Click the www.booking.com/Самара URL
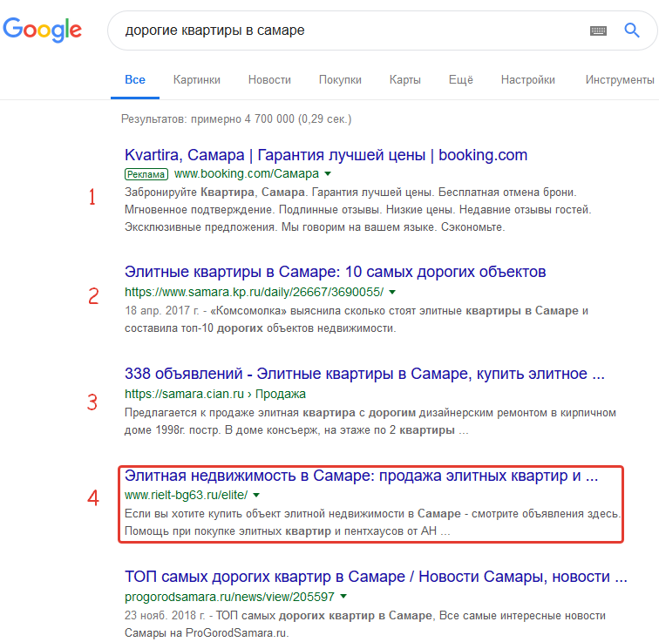The image size is (659, 642). tap(247, 173)
